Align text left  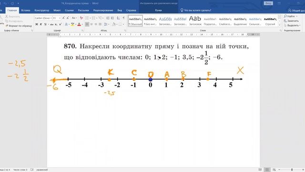click(x=87, y=24)
